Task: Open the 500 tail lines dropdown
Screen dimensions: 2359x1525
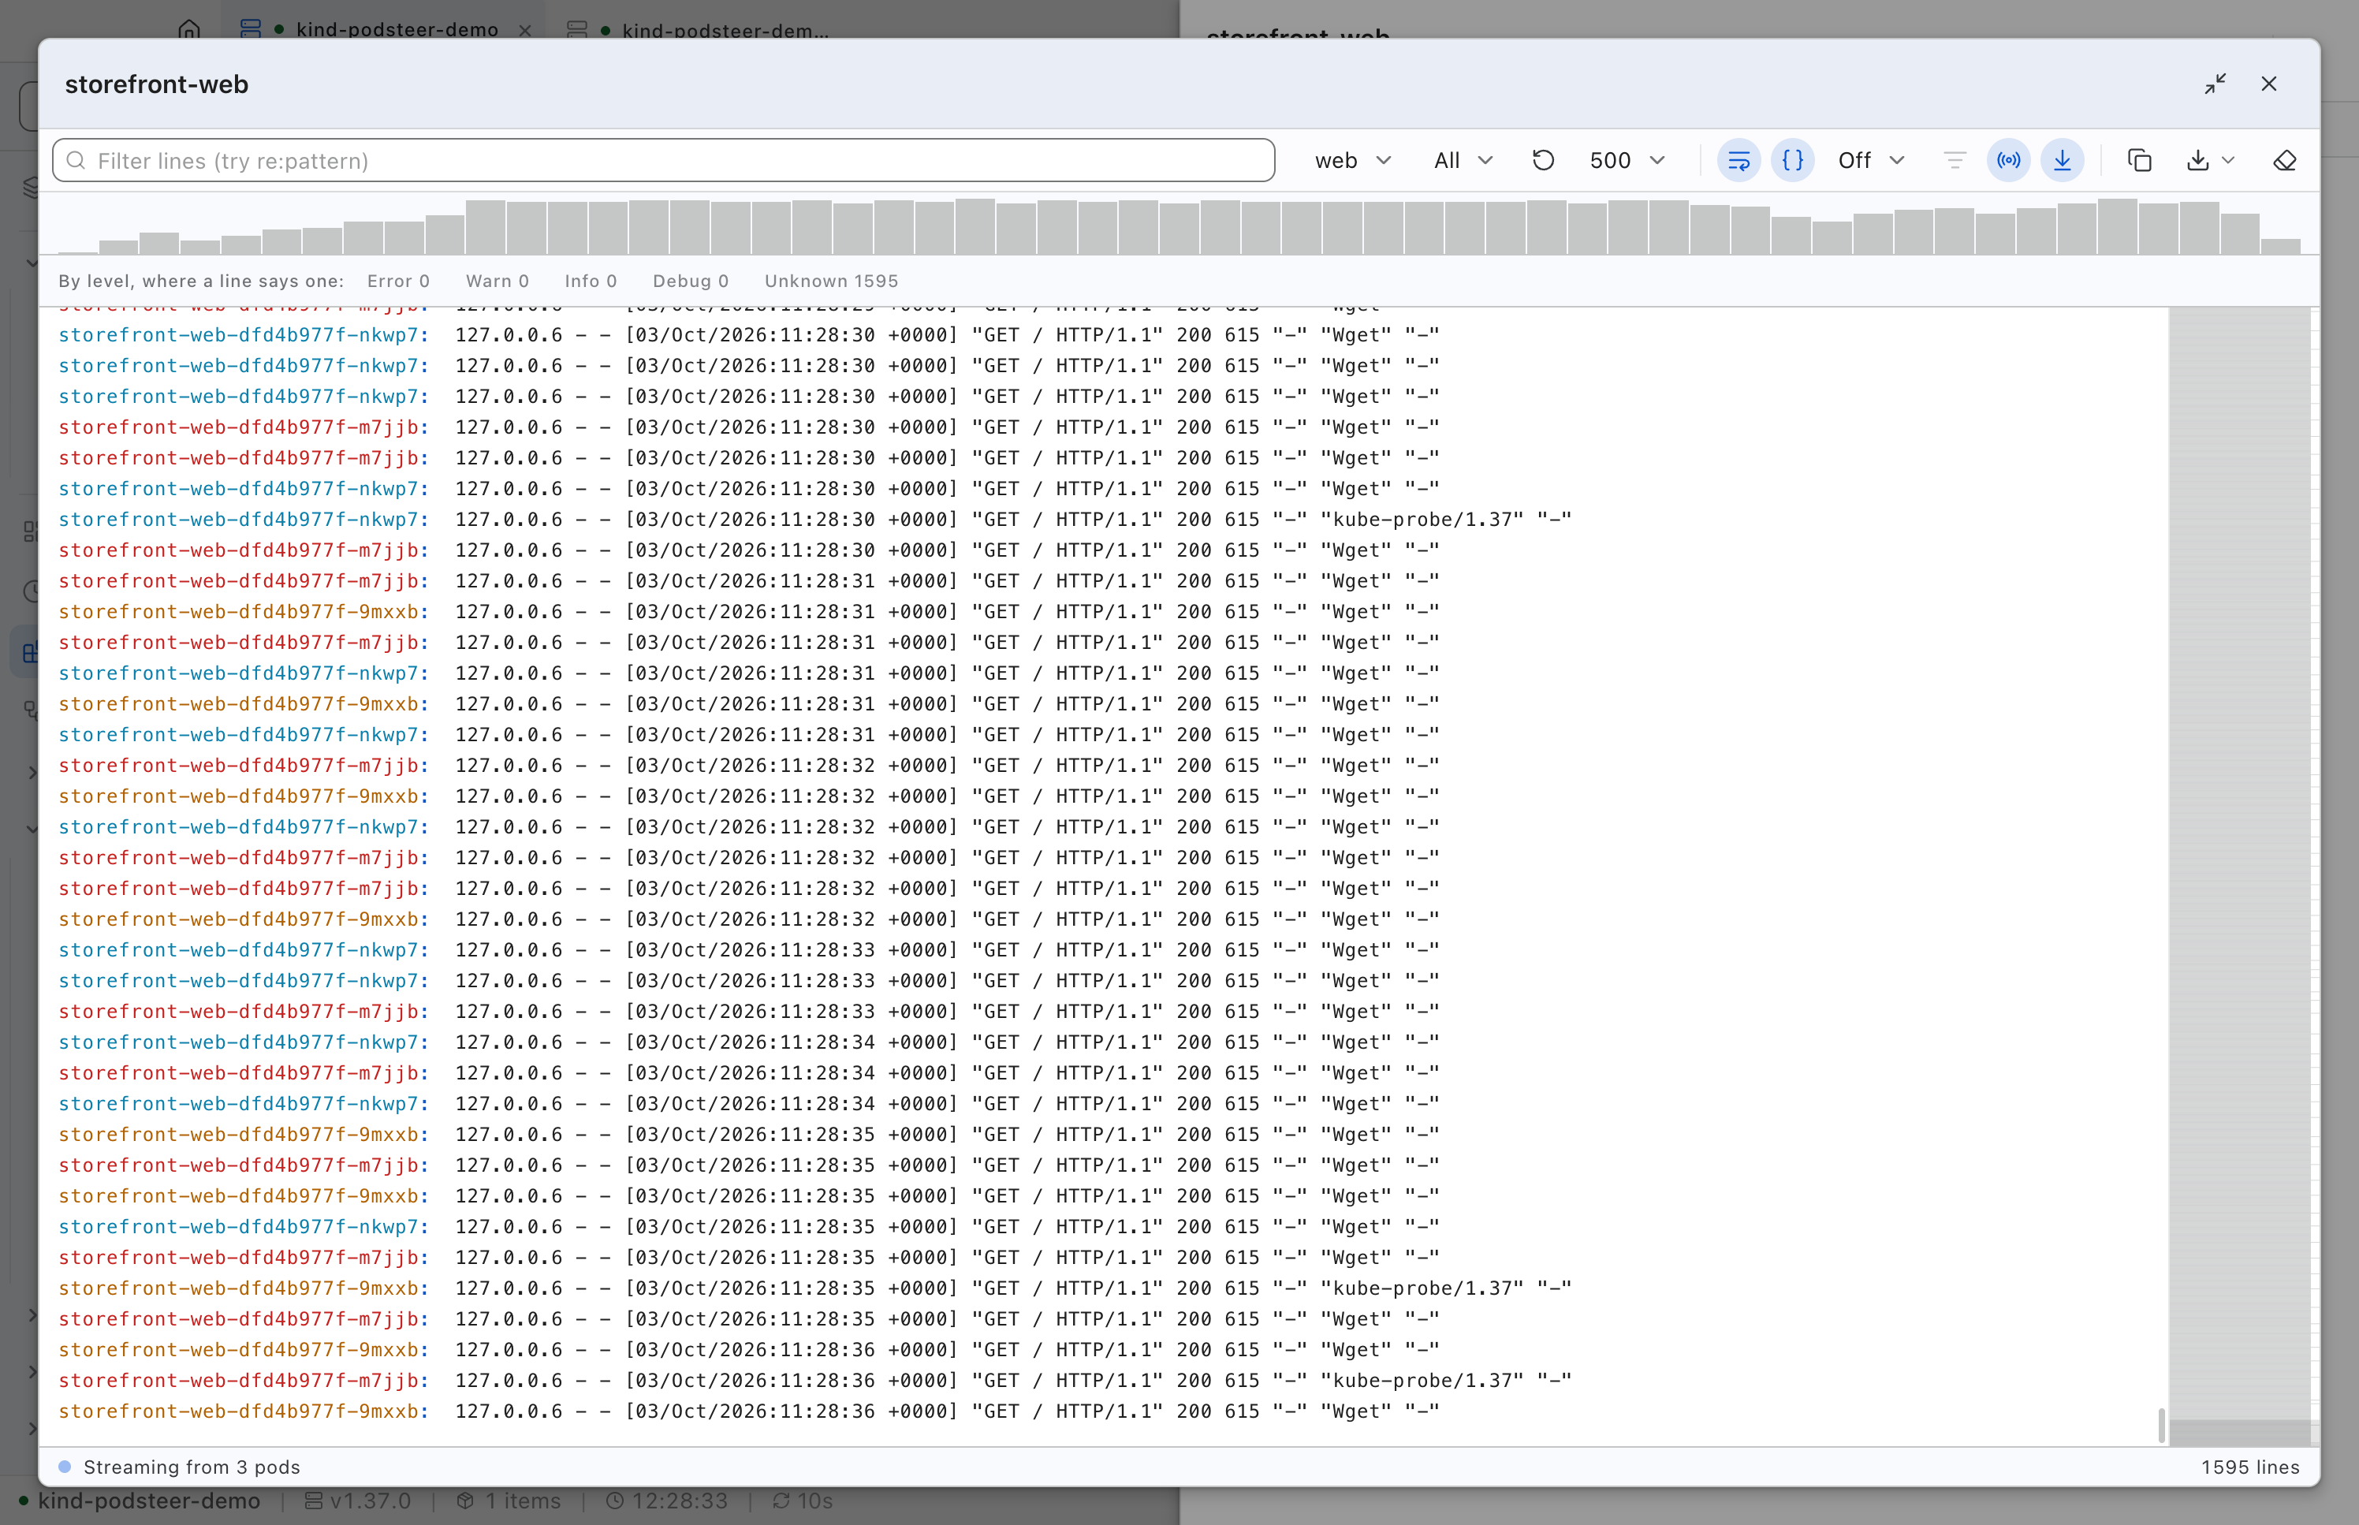Action: coord(1627,160)
